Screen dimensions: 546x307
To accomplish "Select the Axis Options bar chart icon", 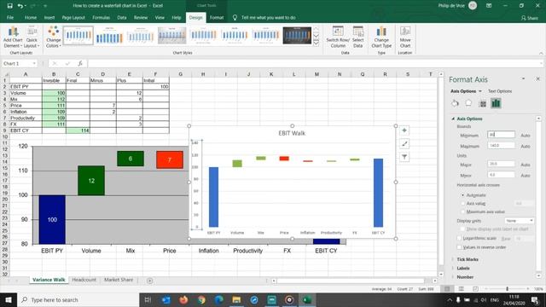I will click(496, 103).
